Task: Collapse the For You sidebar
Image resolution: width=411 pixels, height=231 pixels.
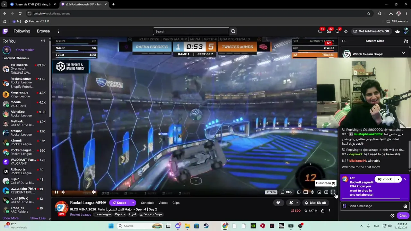Action: coord(43,41)
